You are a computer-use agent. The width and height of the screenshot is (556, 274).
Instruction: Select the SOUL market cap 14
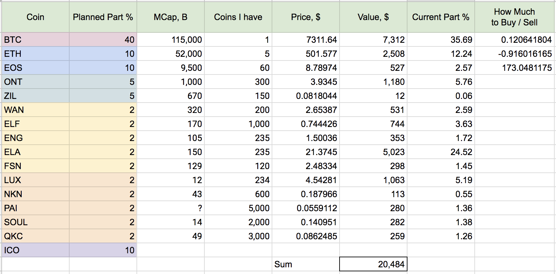(171, 222)
